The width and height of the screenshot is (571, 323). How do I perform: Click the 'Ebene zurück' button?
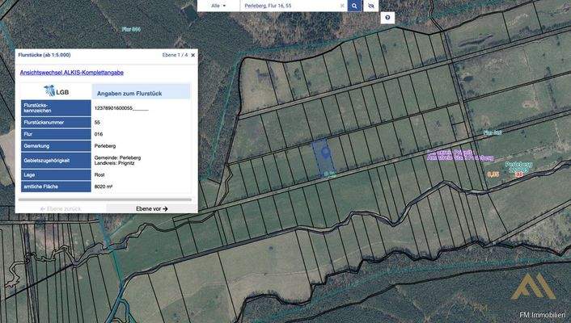pyautogui.click(x=60, y=208)
